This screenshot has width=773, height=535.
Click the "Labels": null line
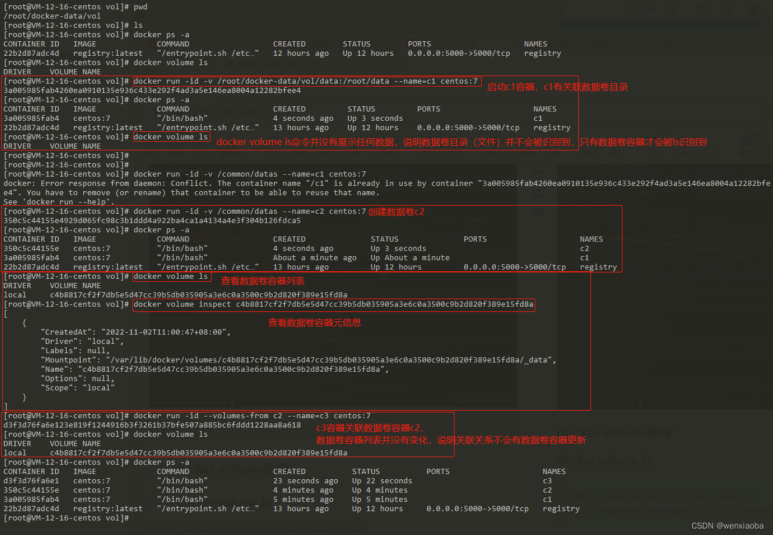click(x=76, y=351)
